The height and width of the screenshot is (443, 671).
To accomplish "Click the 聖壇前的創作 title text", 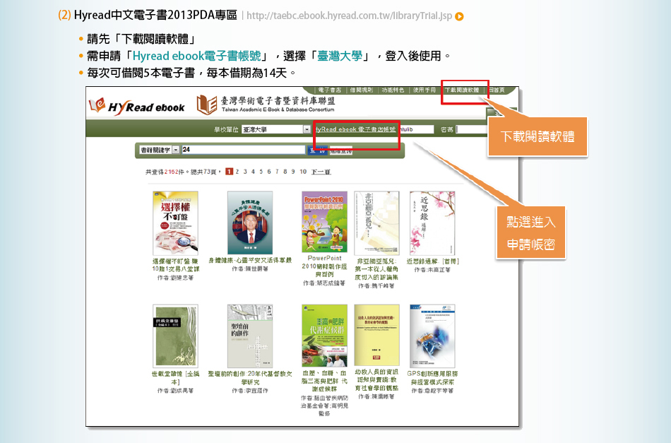I will click(x=250, y=378).
